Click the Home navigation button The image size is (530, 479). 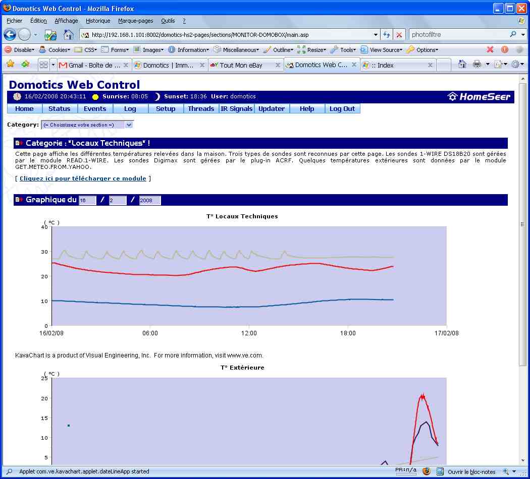pyautogui.click(x=24, y=109)
